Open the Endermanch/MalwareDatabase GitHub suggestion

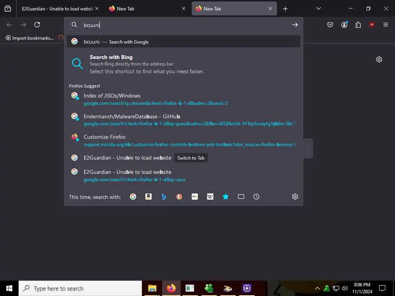[183, 120]
